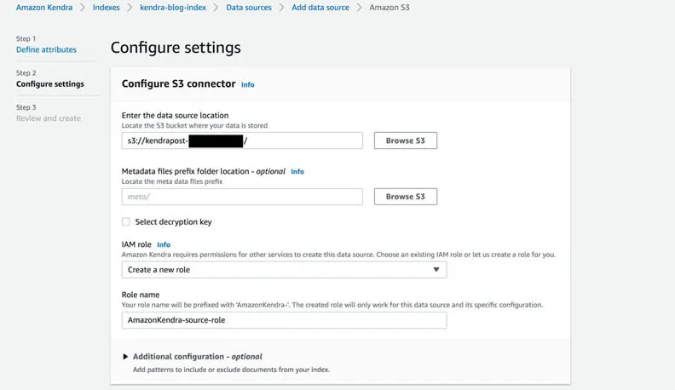Open the kendra-blog-index breadcrumb
The width and height of the screenshot is (675, 390).
173,8
